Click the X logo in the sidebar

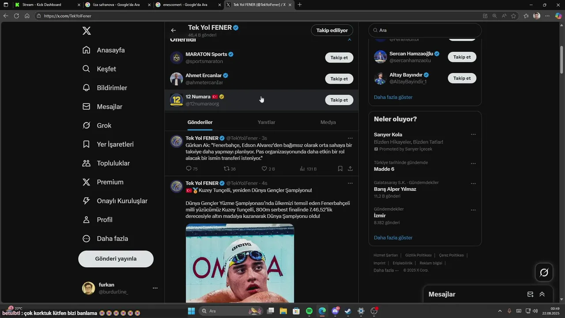click(x=87, y=31)
